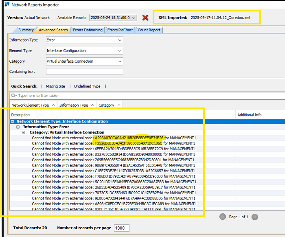The image size is (285, 237).
Task: Collapse the Network Element Type: Interface Configuration node
Action: point(13,121)
